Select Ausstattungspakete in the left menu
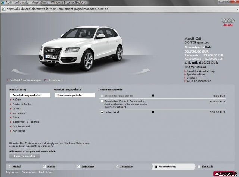Image resolution: width=239 pixels, height=177 pixels. coord(30,95)
